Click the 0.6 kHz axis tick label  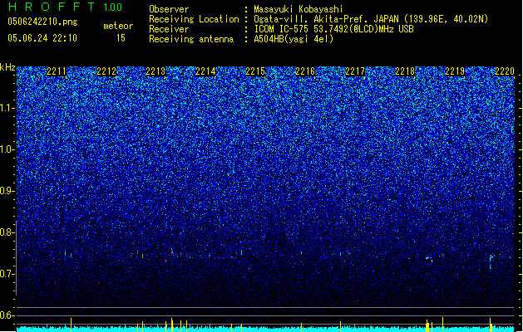pos(7,315)
